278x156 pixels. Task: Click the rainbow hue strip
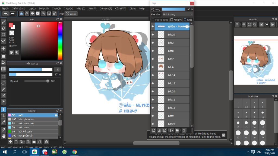(60, 41)
